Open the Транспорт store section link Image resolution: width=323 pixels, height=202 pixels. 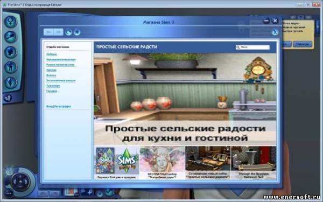pyautogui.click(x=53, y=86)
